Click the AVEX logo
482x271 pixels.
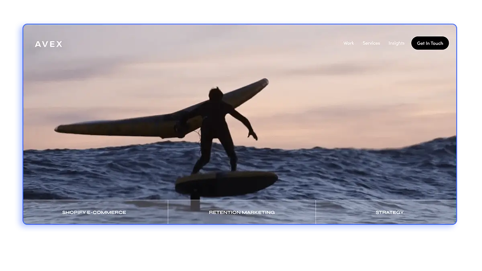tap(49, 44)
